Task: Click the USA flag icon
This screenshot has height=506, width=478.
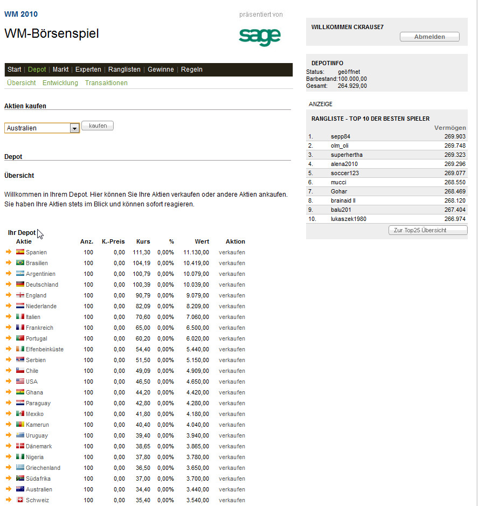Action: [x=20, y=381]
